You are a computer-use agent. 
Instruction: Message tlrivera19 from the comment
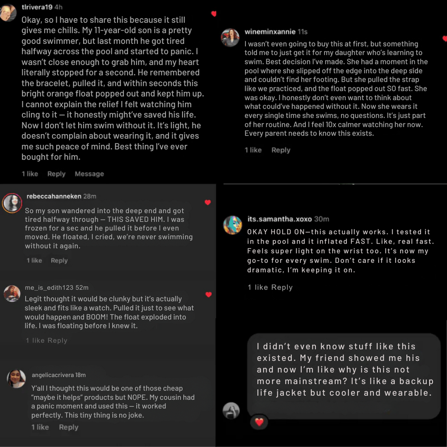point(89,174)
